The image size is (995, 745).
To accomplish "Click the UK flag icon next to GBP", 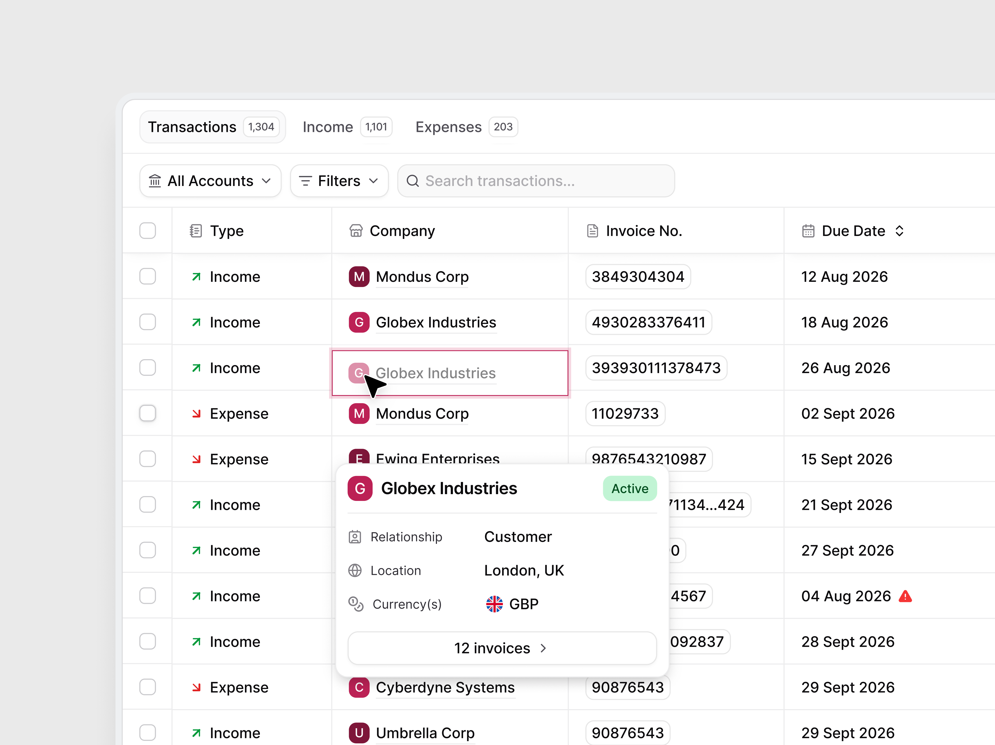I will (494, 604).
